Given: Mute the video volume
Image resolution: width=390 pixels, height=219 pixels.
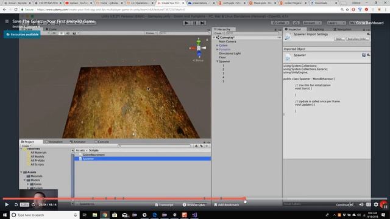Looking at the screenshot, I should tap(361, 204).
